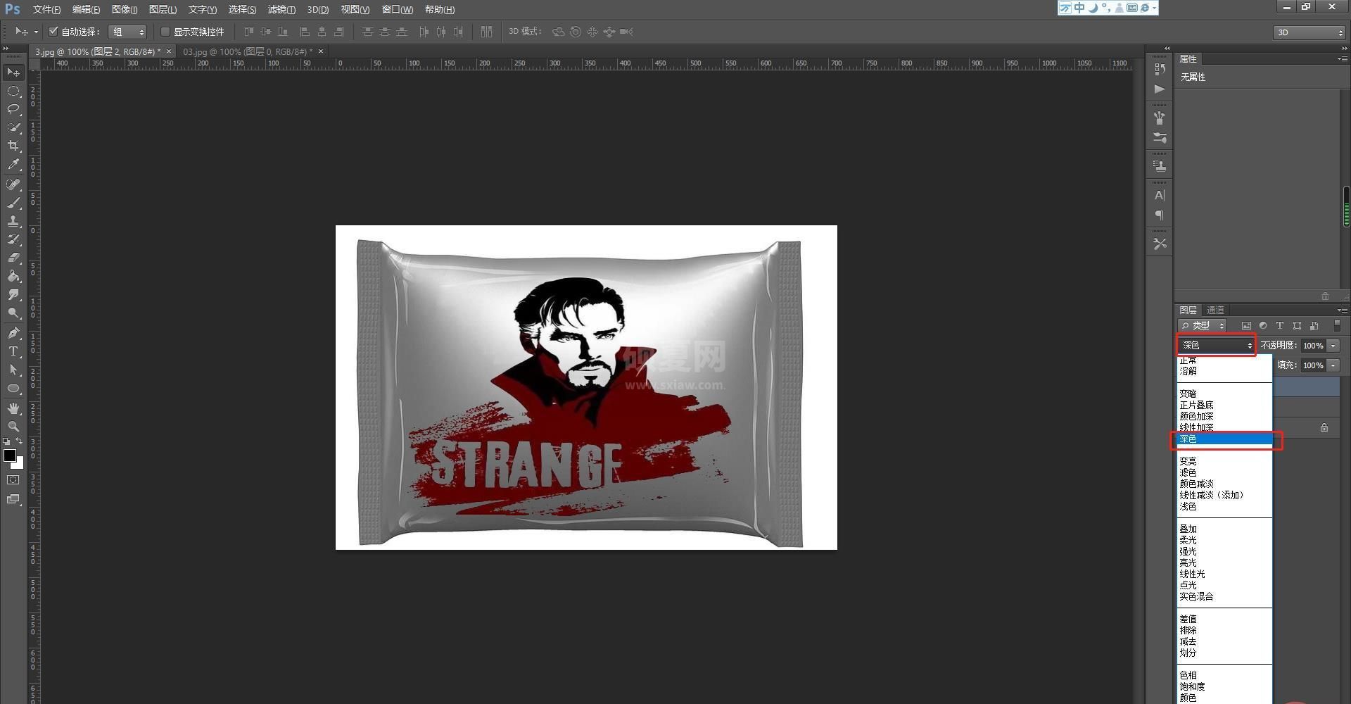The width and height of the screenshot is (1351, 704).
Task: Open the 文件 (File) menu
Action: tap(46, 9)
